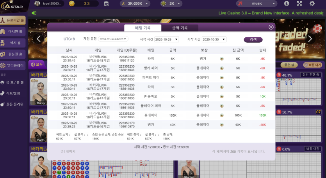Play replay for the P 롱바오 bet

pyautogui.click(x=222, y=96)
